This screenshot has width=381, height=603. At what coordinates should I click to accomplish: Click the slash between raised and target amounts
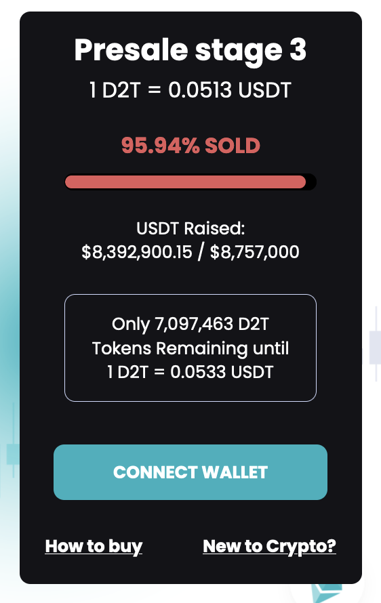pos(201,252)
